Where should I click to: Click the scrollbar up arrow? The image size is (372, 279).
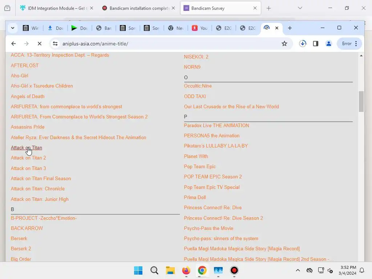pos(361,56)
